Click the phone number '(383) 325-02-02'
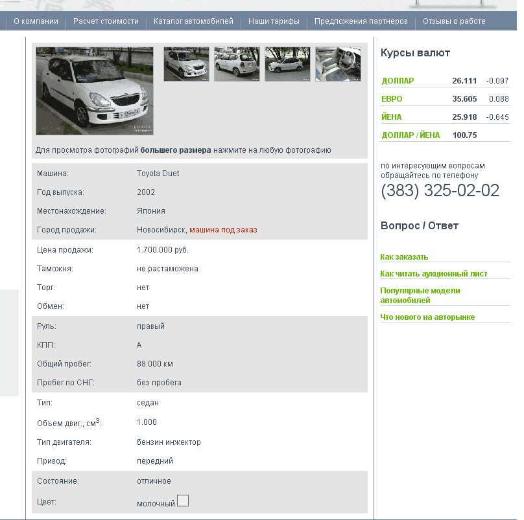Screen dimensions: 524x520 (x=440, y=190)
